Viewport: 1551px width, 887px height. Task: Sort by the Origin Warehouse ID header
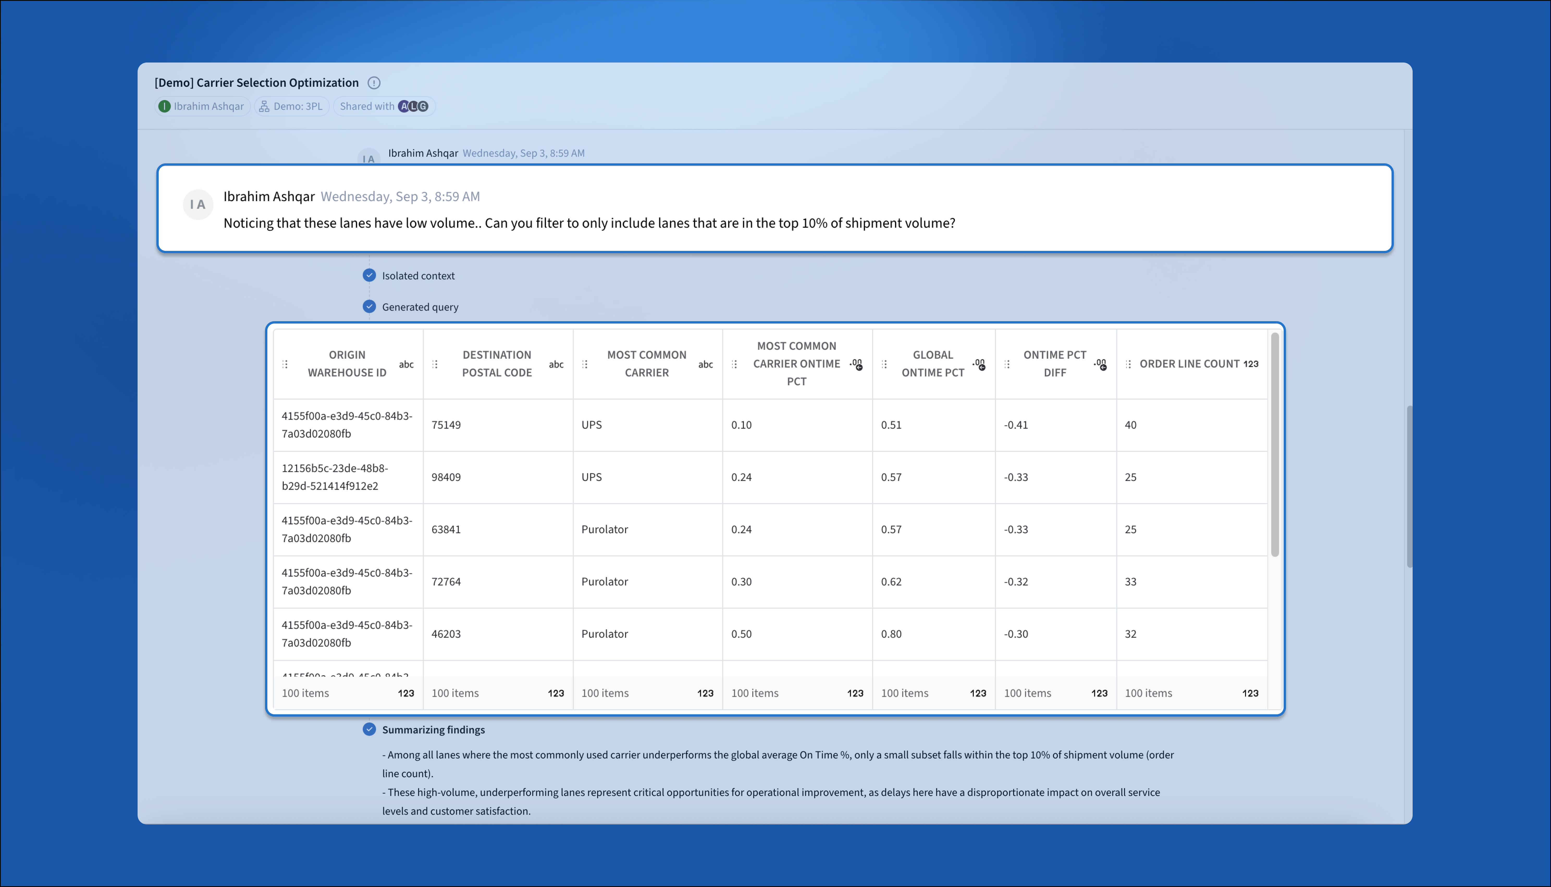[x=347, y=364]
